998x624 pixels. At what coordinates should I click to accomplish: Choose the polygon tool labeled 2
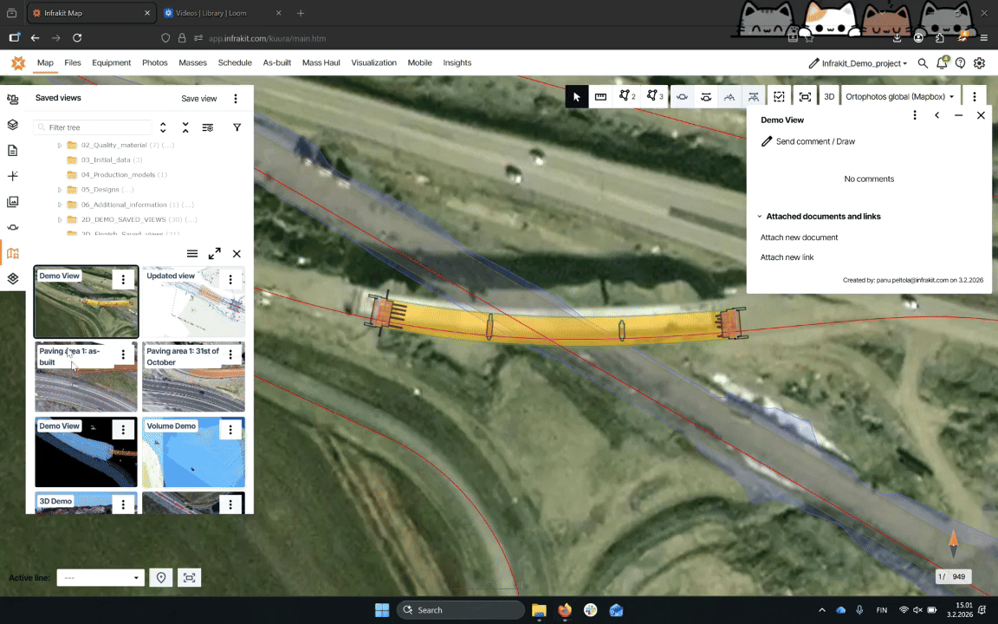coord(627,96)
